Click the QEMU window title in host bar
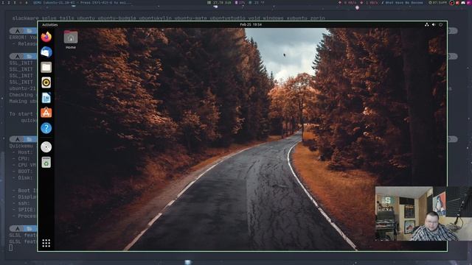Screen dimensions: 472x265 [x=82, y=2]
